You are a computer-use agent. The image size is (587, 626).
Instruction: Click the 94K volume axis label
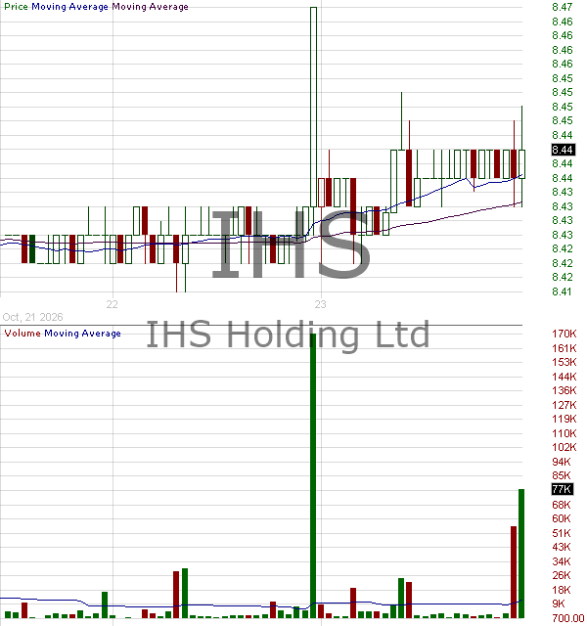tap(562, 462)
